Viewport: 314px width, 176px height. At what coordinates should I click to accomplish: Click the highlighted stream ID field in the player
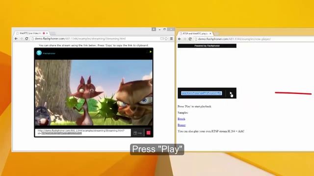(x=202, y=93)
